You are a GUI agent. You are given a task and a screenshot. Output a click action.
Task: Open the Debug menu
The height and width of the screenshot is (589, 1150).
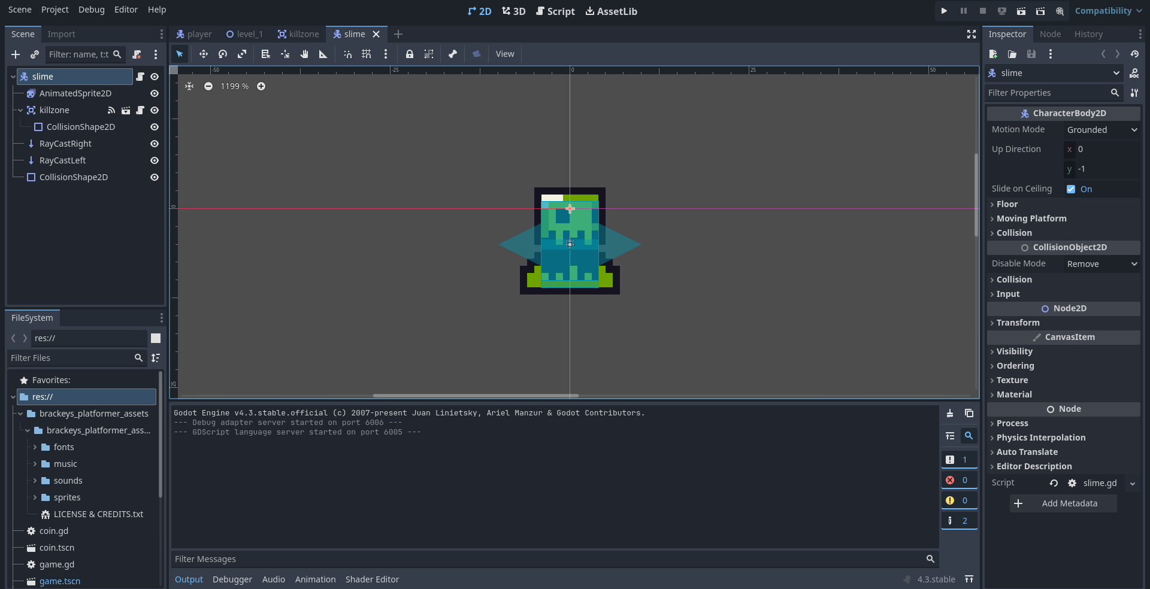92,10
